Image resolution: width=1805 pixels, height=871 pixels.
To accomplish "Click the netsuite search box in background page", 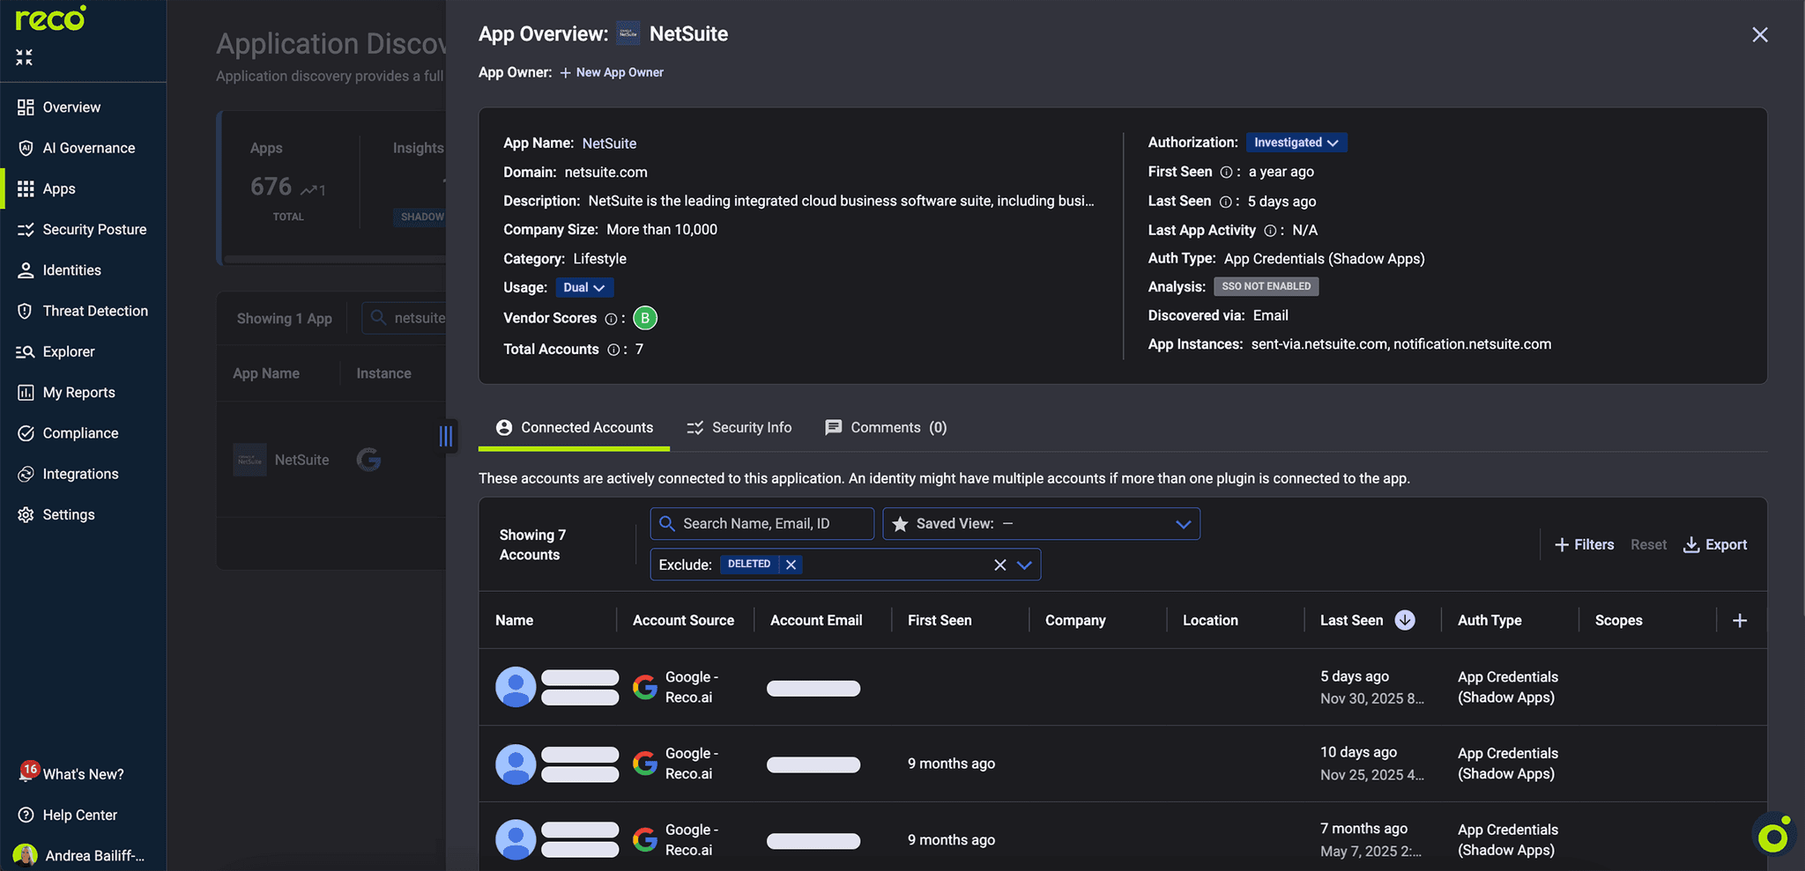I will [x=405, y=318].
